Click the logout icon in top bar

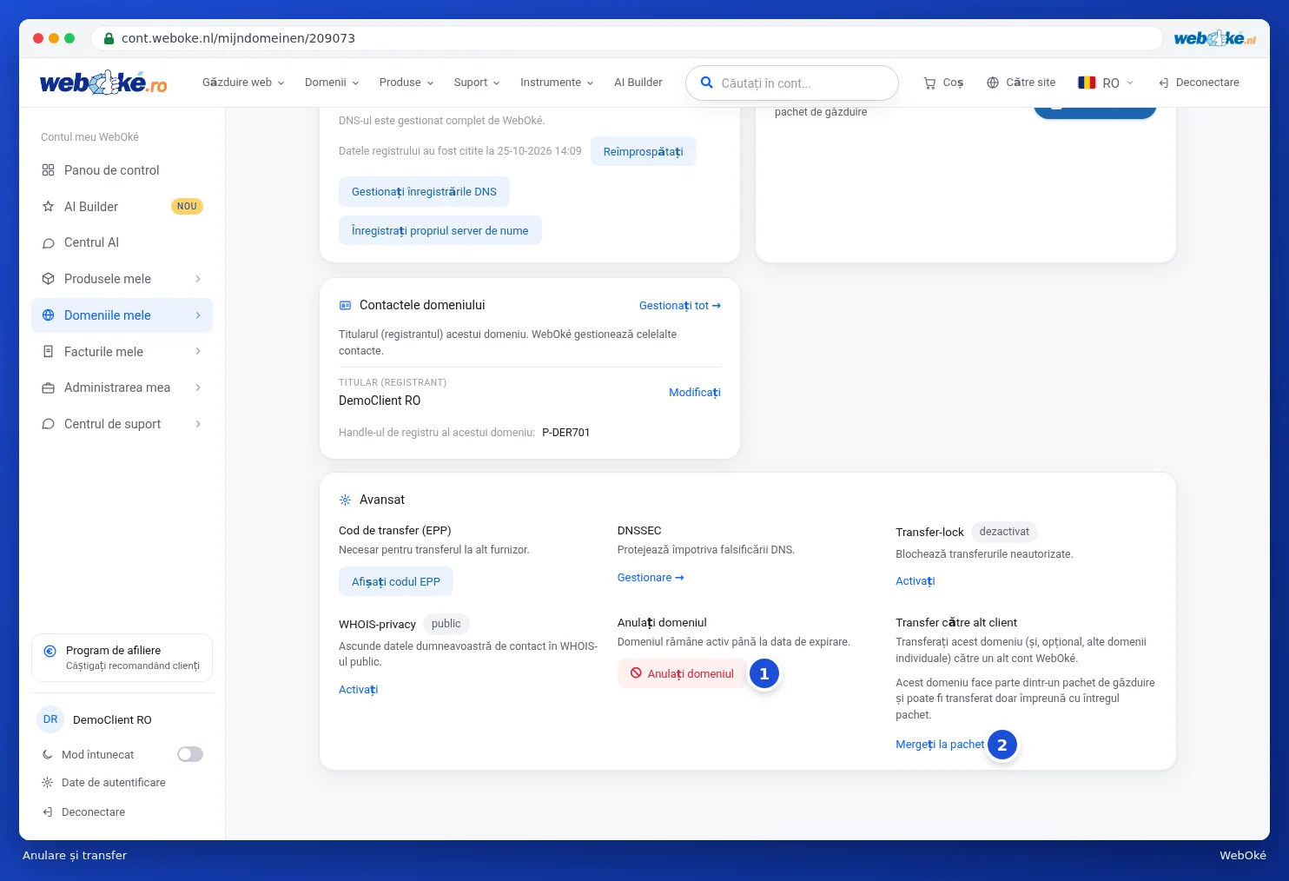pos(1164,83)
